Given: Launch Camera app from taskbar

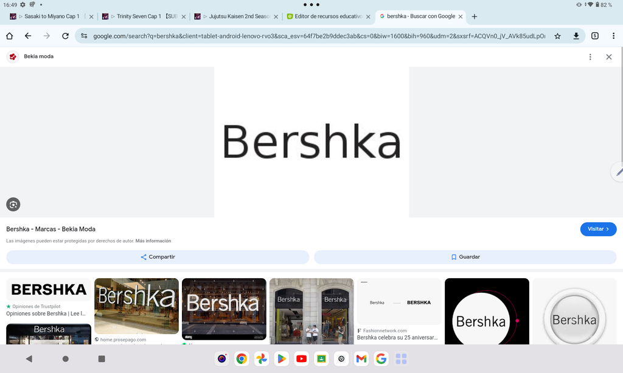Looking at the screenshot, I should (x=221, y=358).
